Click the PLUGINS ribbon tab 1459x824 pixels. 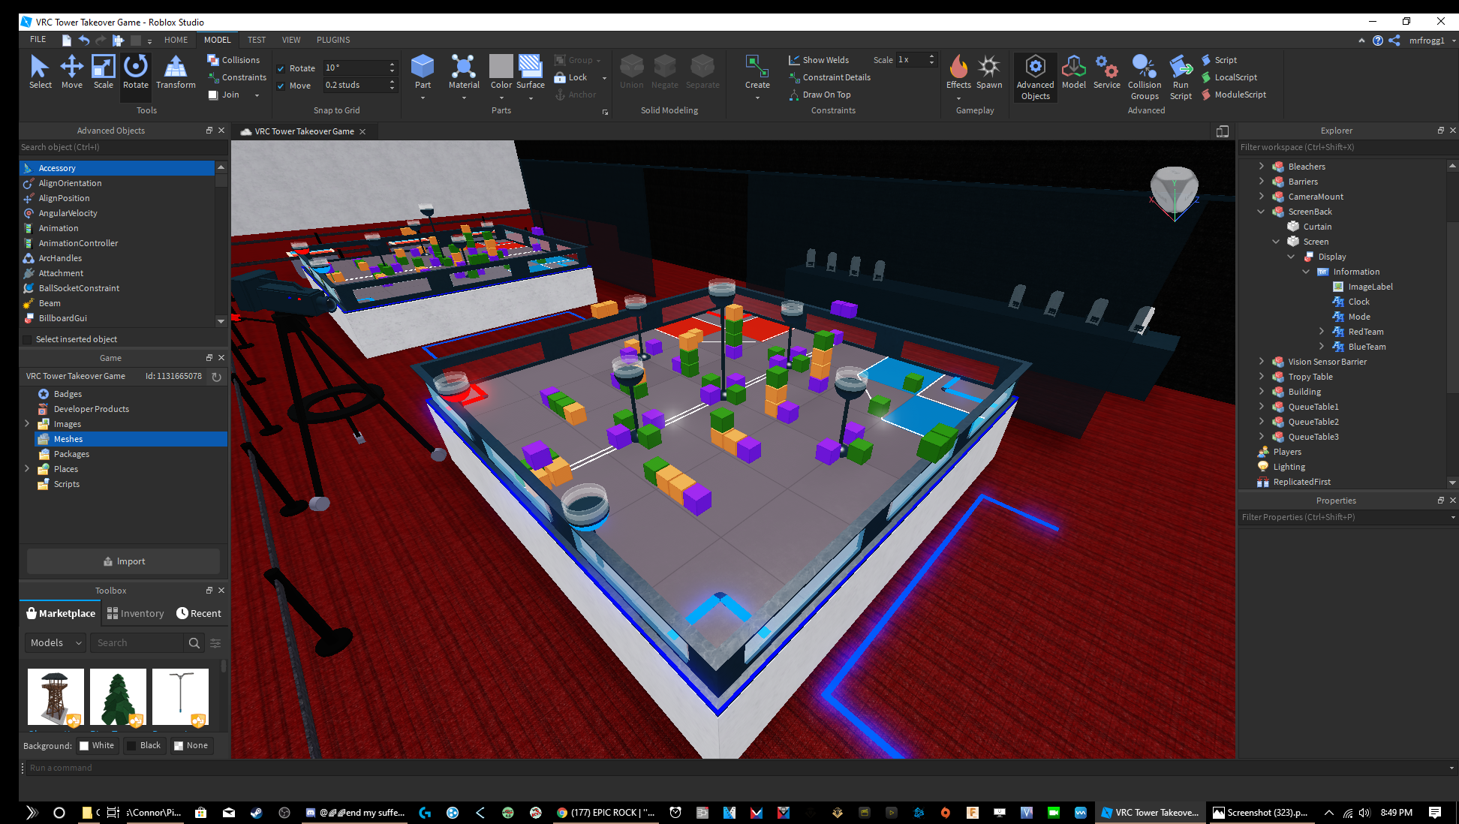[x=332, y=39]
